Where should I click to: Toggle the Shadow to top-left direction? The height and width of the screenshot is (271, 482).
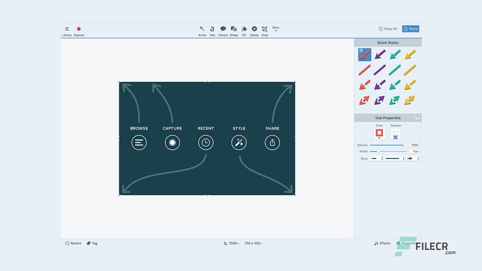click(x=391, y=130)
